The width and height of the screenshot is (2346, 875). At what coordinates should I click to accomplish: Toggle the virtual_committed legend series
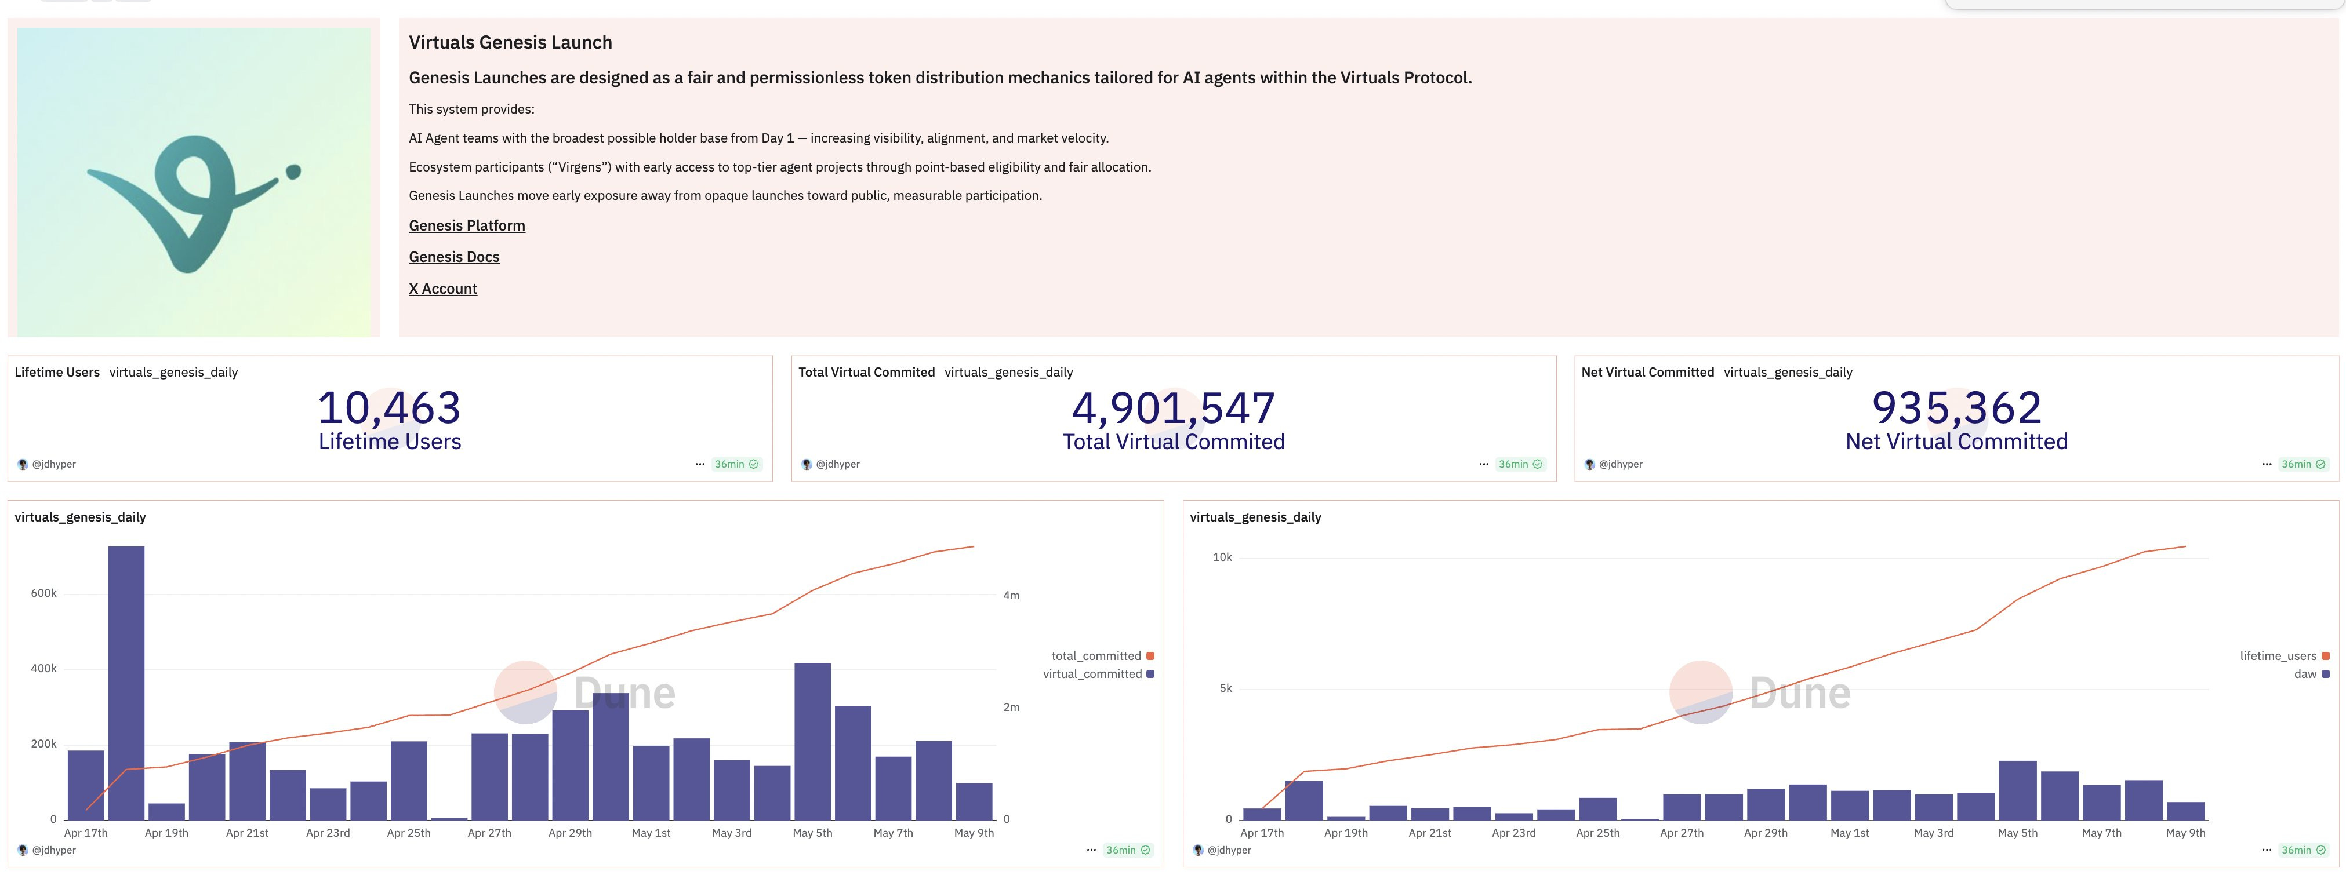[x=1092, y=674]
